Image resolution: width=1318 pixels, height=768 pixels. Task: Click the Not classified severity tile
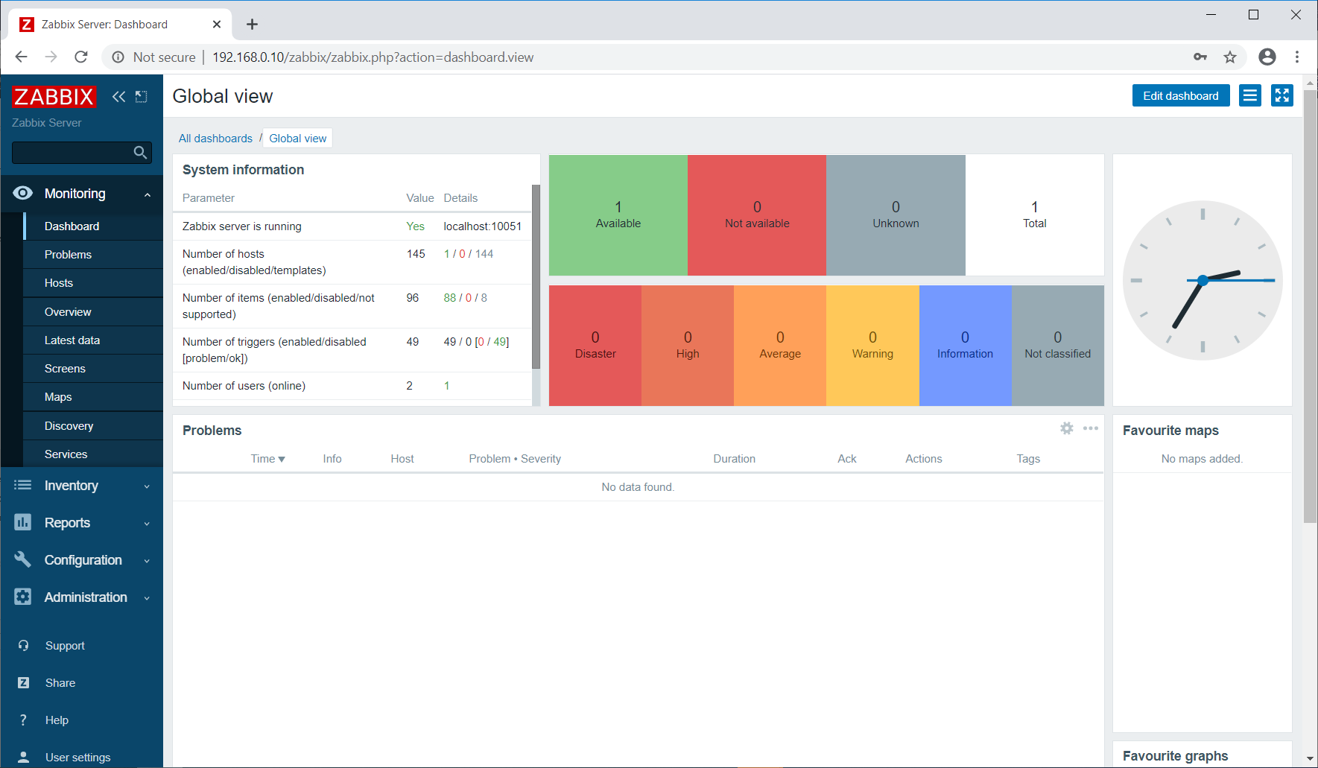coord(1058,346)
